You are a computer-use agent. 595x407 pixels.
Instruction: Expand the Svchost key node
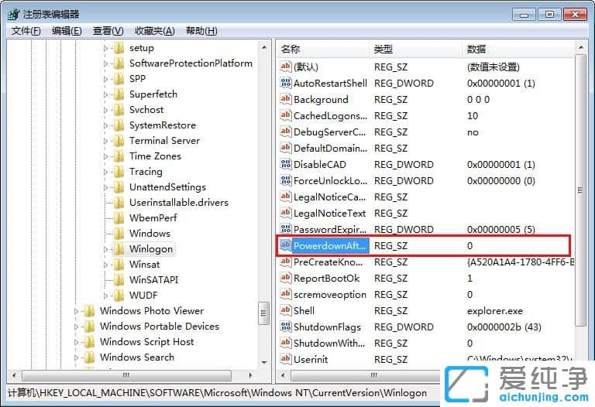pyautogui.click(x=105, y=110)
